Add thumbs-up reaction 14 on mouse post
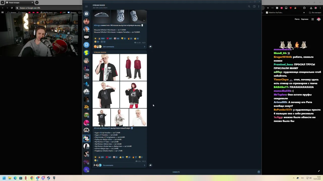Image resolution: width=323 pixels, height=181 pixels. 136,38
